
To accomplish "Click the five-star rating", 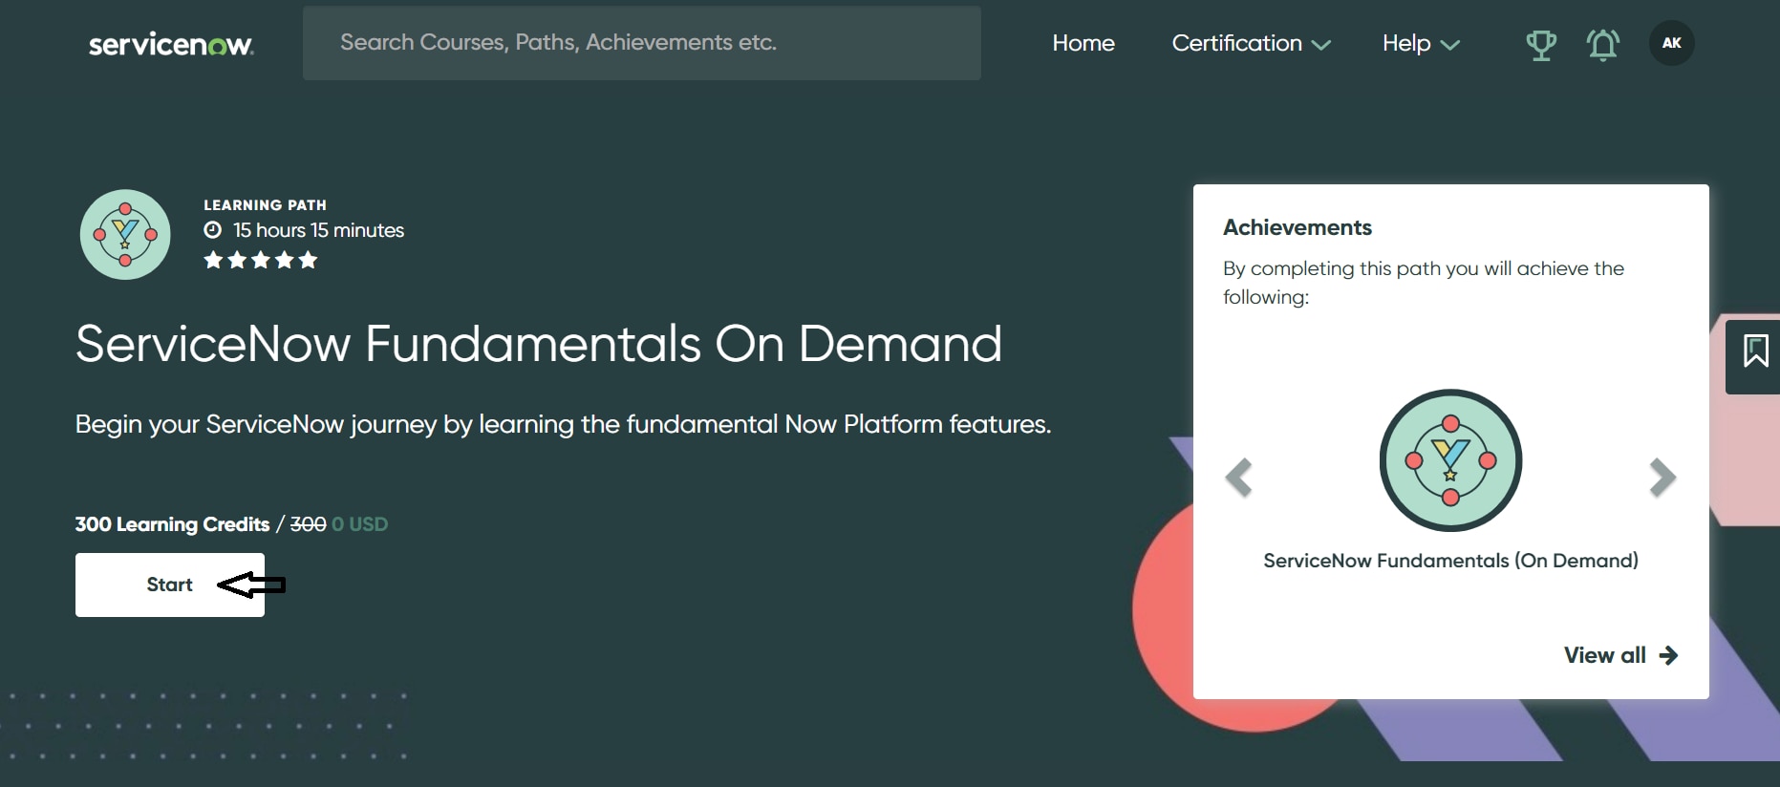I will tap(260, 260).
